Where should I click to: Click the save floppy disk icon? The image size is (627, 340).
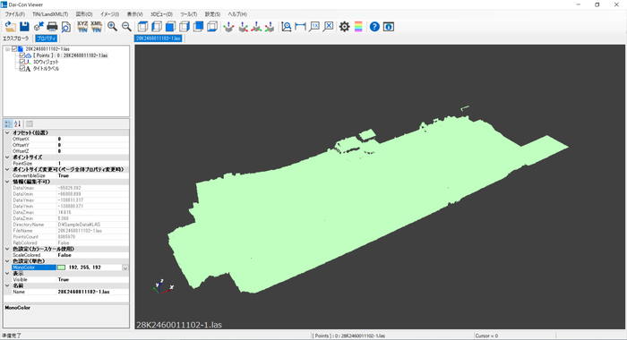pyautogui.click(x=24, y=27)
